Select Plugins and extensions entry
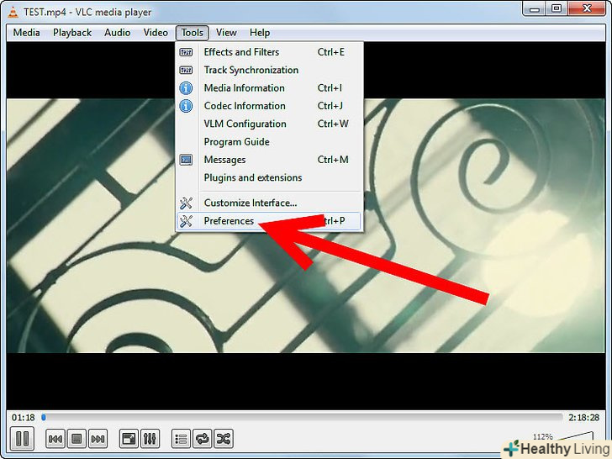The width and height of the screenshot is (612, 459). pyautogui.click(x=269, y=177)
